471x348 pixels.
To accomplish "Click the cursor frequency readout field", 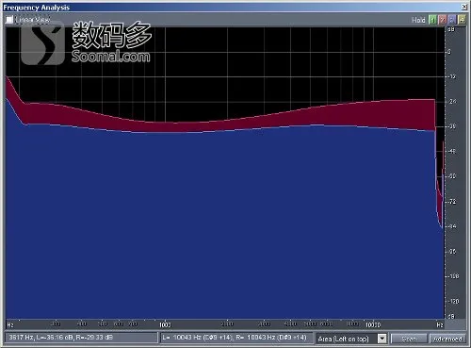I will (x=81, y=338).
